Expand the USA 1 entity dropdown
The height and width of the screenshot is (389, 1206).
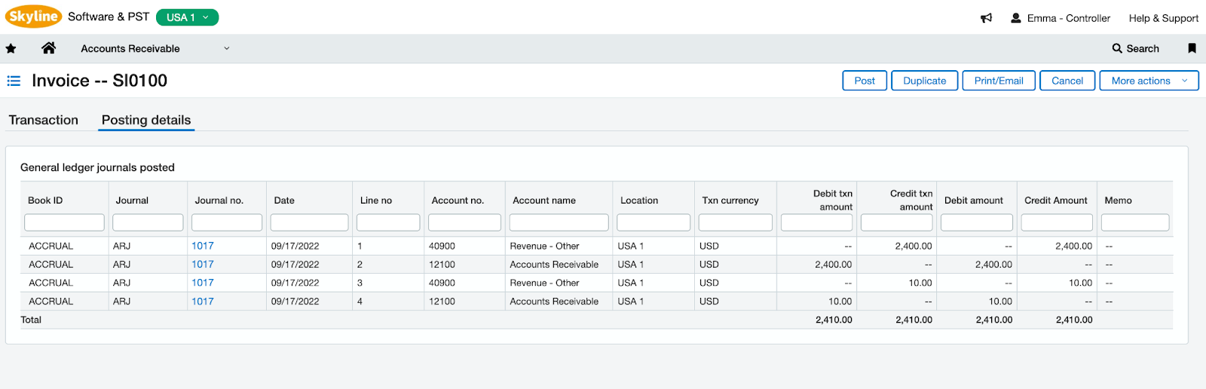[x=187, y=17]
